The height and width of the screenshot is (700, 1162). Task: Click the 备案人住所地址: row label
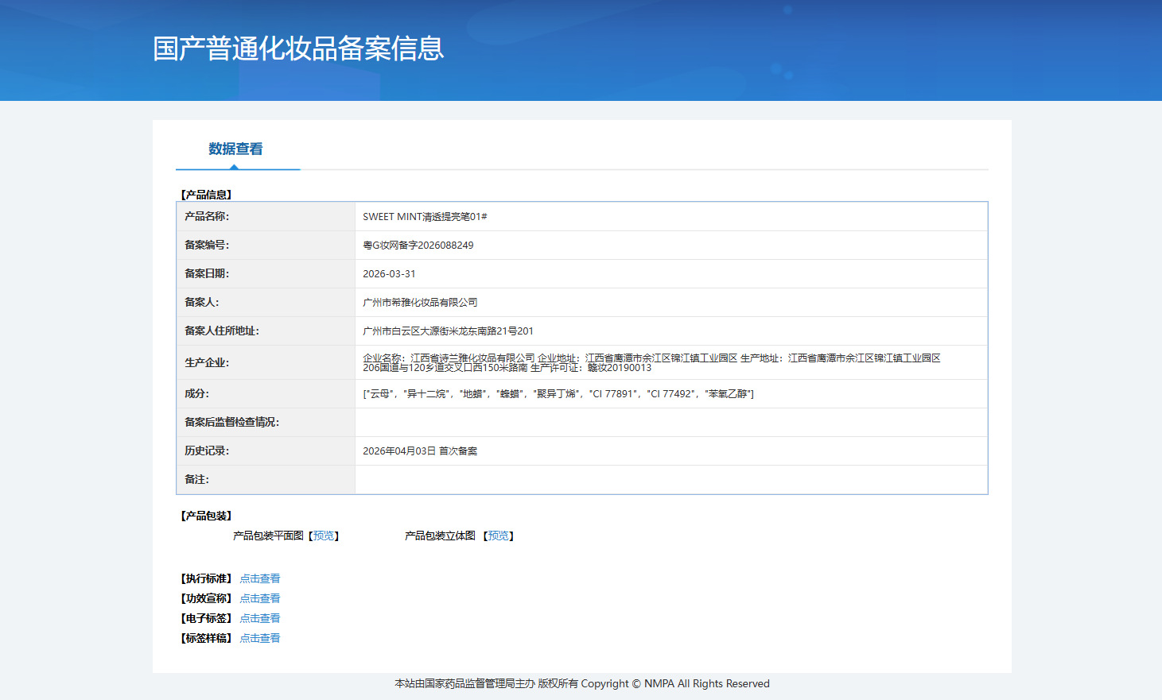(x=222, y=331)
